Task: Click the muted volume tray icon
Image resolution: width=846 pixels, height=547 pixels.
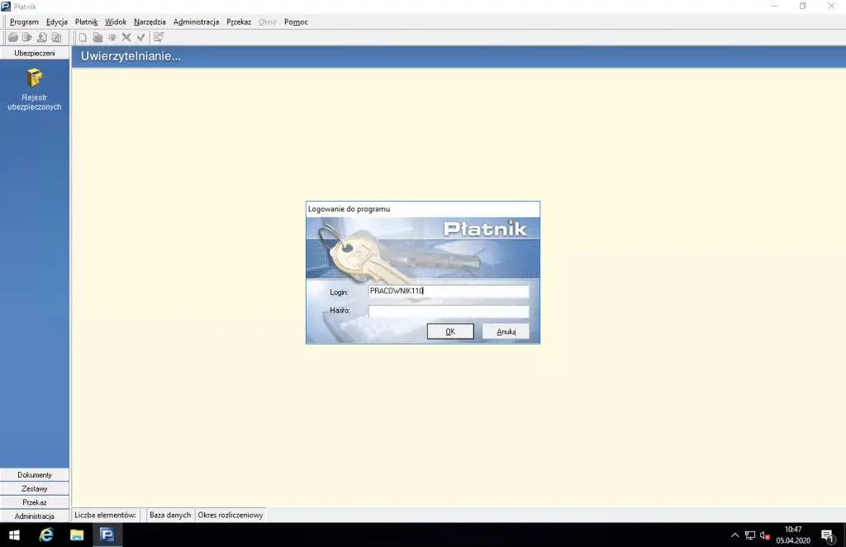Action: (765, 535)
